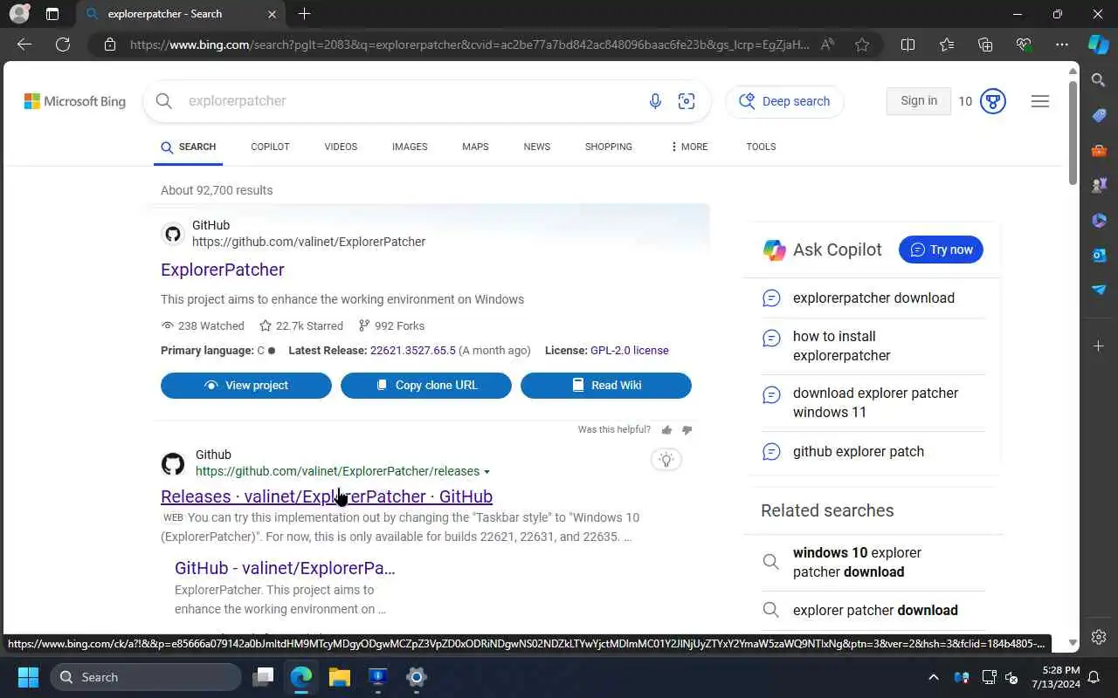Switch to the COPILOT tab
Image resolution: width=1118 pixels, height=698 pixels.
(270, 147)
